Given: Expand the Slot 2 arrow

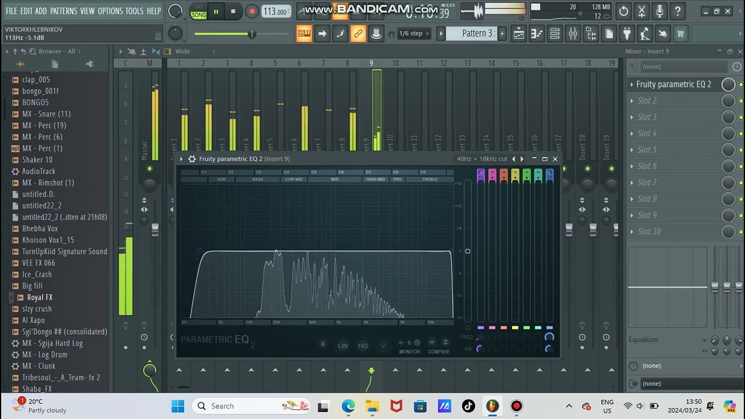Looking at the screenshot, I should coord(632,101).
